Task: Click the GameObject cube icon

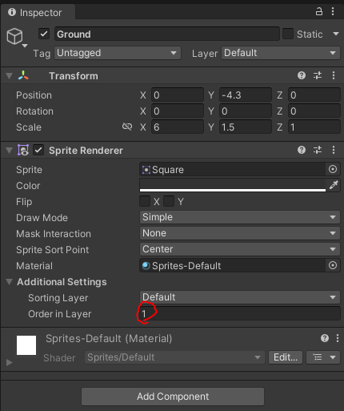Action: pyautogui.click(x=14, y=36)
